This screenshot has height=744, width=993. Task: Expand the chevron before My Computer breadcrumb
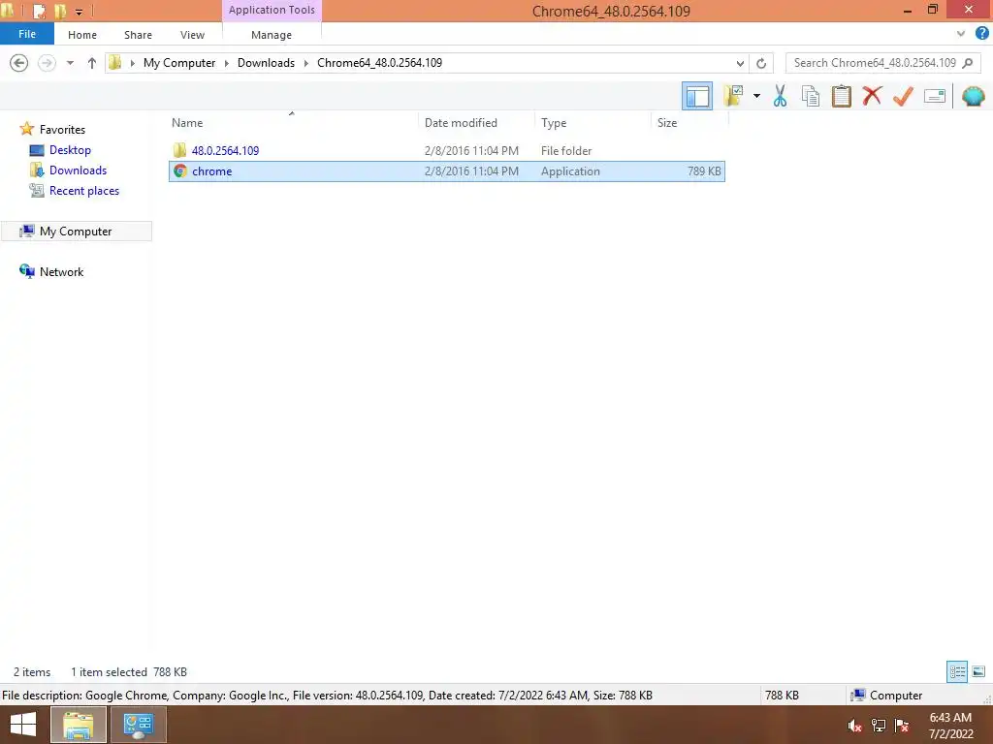(132, 63)
